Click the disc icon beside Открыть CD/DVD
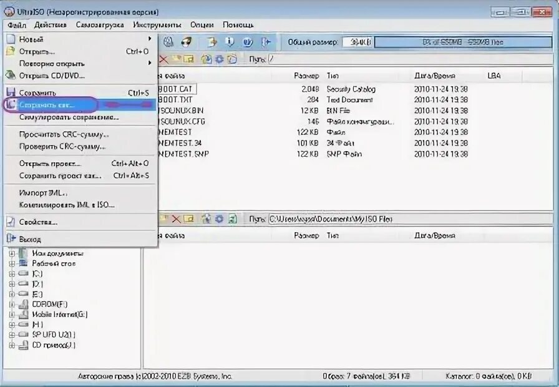Viewport: 559px width, 387px height. click(x=11, y=76)
